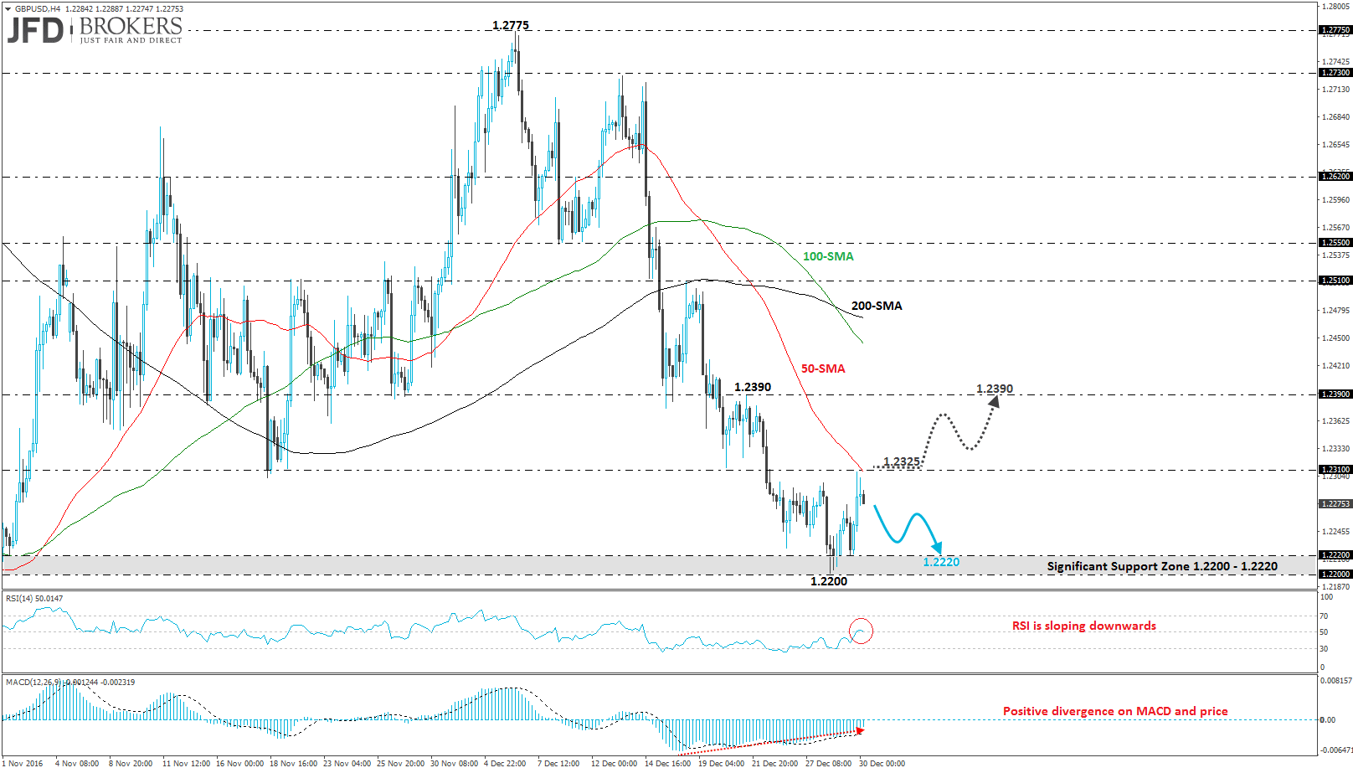Click the 14 Dec 16:00 time axis label

668,763
